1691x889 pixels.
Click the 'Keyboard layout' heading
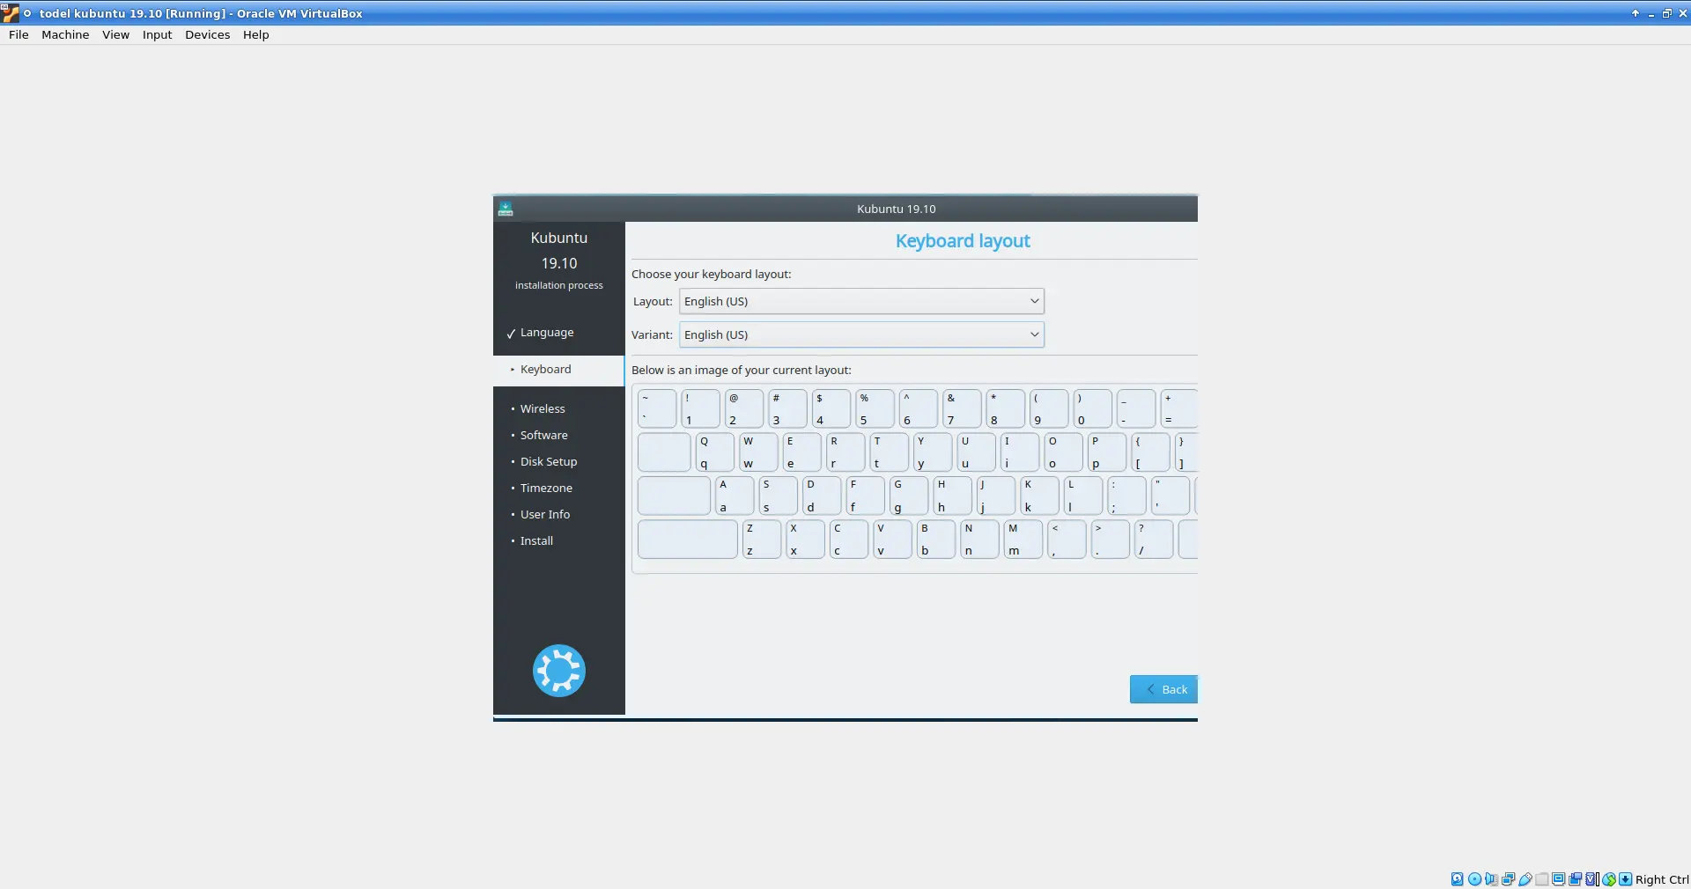963,241
